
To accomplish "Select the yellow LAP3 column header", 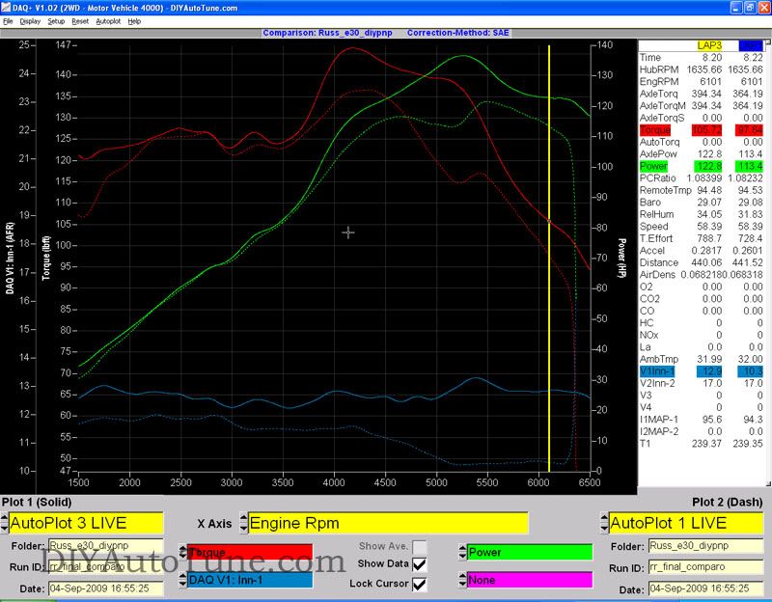I will (x=709, y=45).
